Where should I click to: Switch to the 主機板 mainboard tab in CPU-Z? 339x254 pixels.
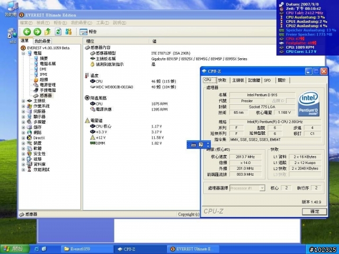238,80
